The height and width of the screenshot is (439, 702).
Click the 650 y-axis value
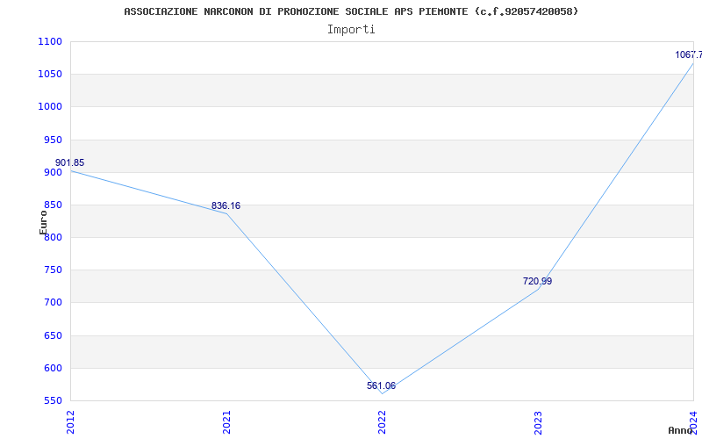(x=53, y=336)
